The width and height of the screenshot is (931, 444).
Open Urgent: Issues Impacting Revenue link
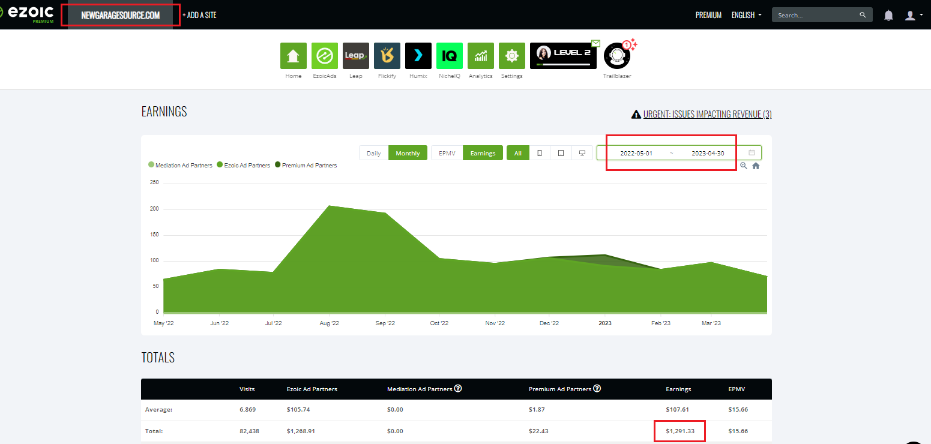point(707,114)
